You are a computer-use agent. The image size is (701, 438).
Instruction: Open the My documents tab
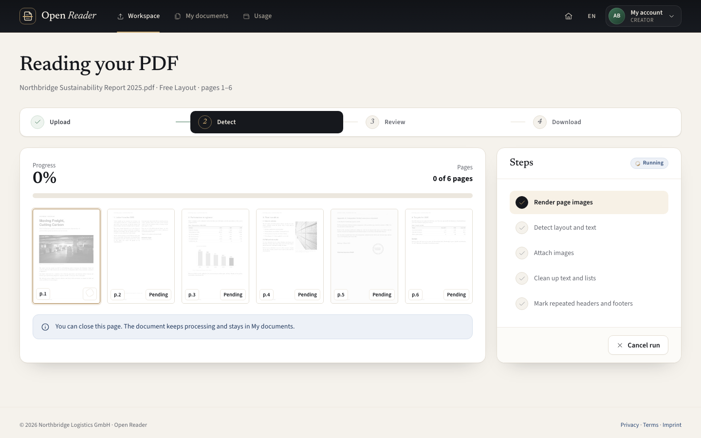(x=202, y=16)
